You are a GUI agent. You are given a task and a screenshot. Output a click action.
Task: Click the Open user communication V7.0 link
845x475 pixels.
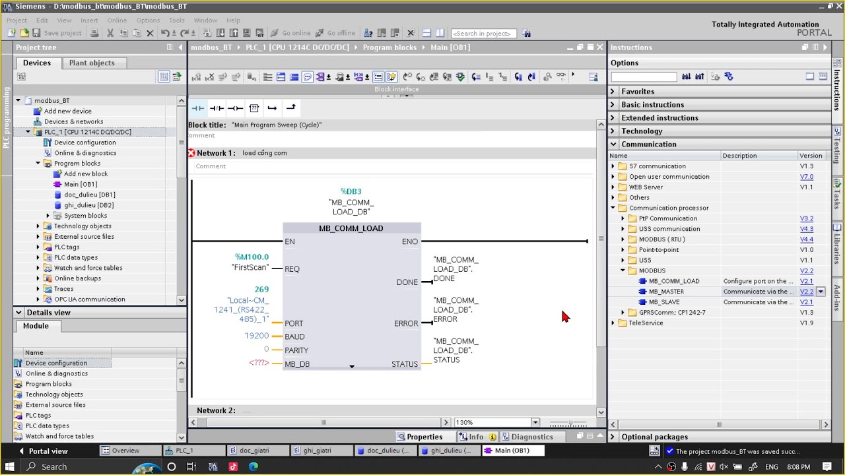click(x=807, y=177)
